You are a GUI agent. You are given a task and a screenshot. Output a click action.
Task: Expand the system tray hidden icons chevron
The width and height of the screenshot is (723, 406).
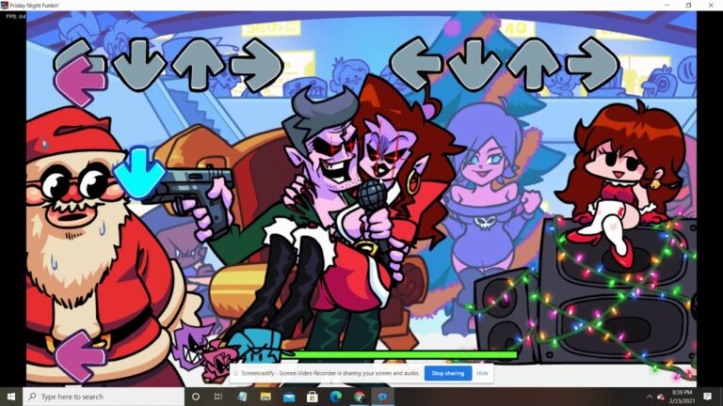650,397
